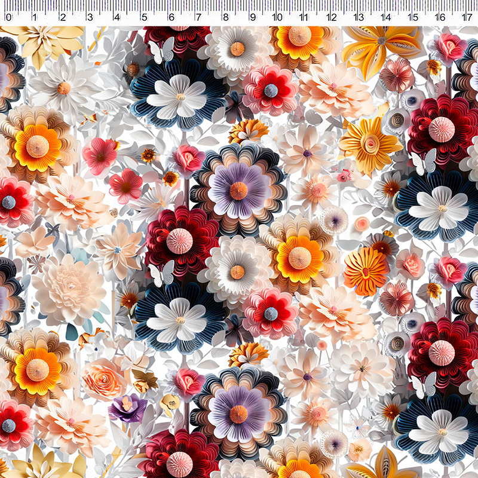Click the ruler number 10
Image resolution: width=478 pixels, height=478 pixels.
tap(277, 17)
